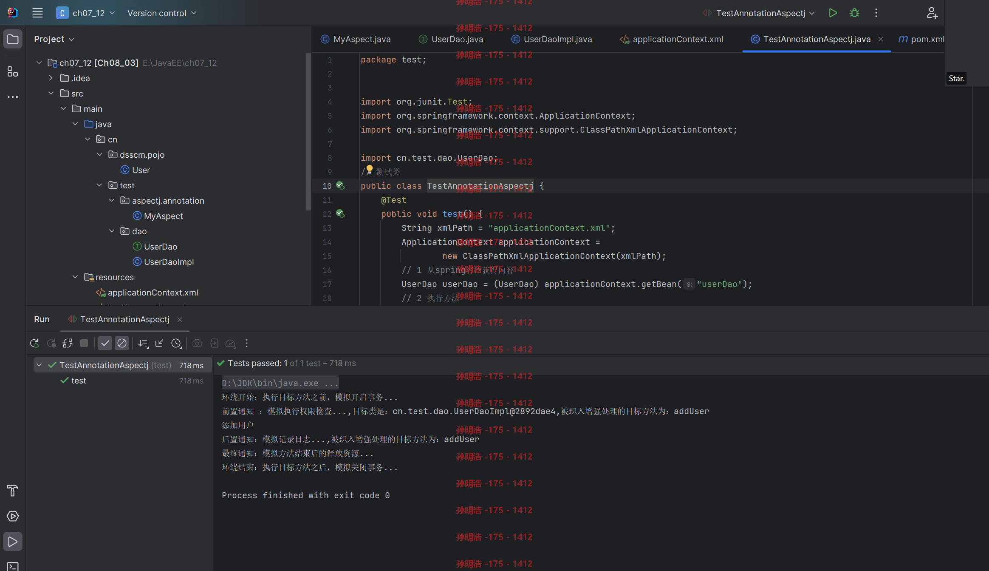The height and width of the screenshot is (571, 989).
Task: Close TestAnnotationAspectj.java editor tab
Action: [881, 39]
